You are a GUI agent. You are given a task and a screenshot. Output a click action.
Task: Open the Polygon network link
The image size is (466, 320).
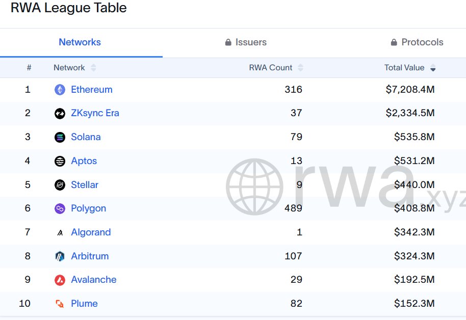click(x=88, y=208)
